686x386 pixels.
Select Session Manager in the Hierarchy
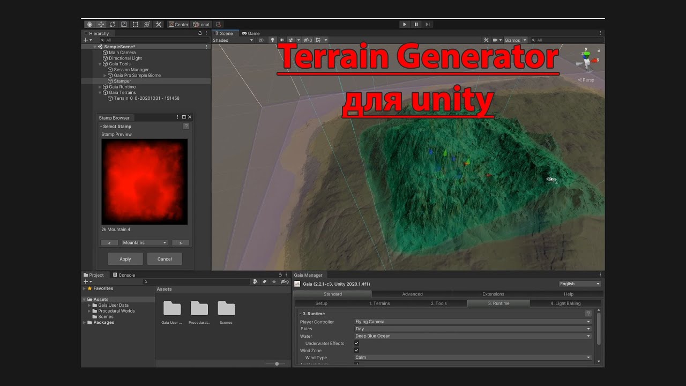tap(131, 70)
